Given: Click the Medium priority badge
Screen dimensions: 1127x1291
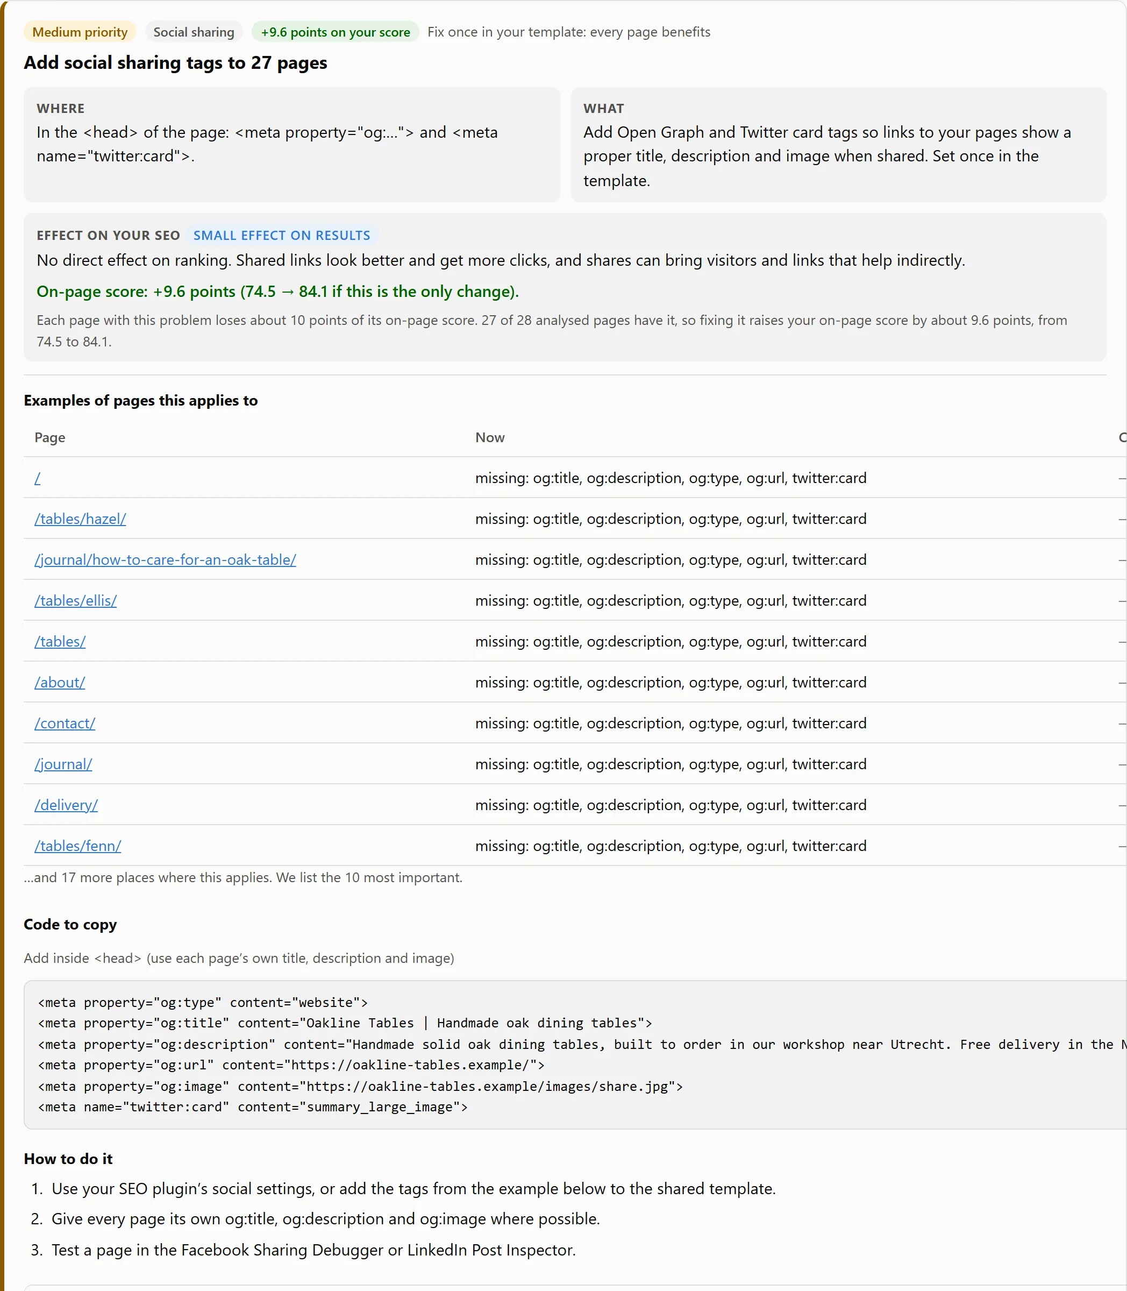Looking at the screenshot, I should coord(80,32).
